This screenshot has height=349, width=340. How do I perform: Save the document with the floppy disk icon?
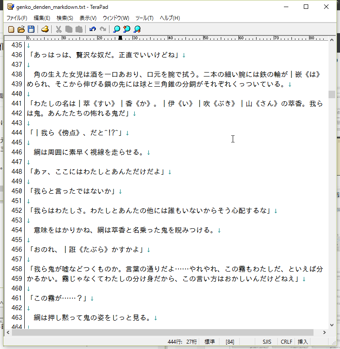coord(31,29)
